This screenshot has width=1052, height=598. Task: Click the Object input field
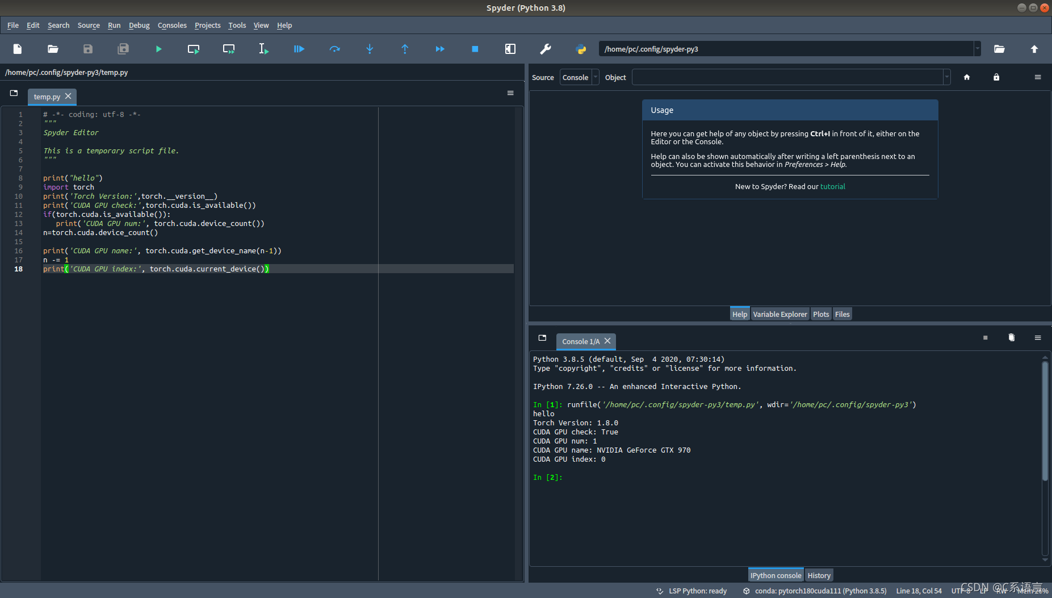pos(788,77)
